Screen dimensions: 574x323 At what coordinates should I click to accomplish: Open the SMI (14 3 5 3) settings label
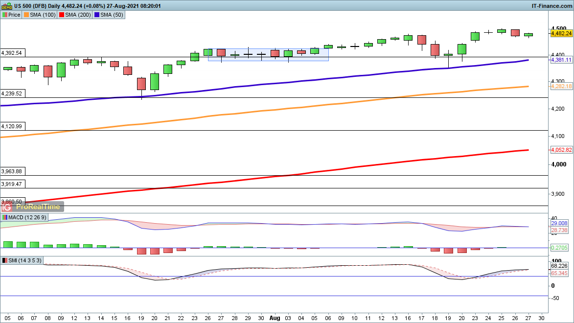[x=25, y=260]
